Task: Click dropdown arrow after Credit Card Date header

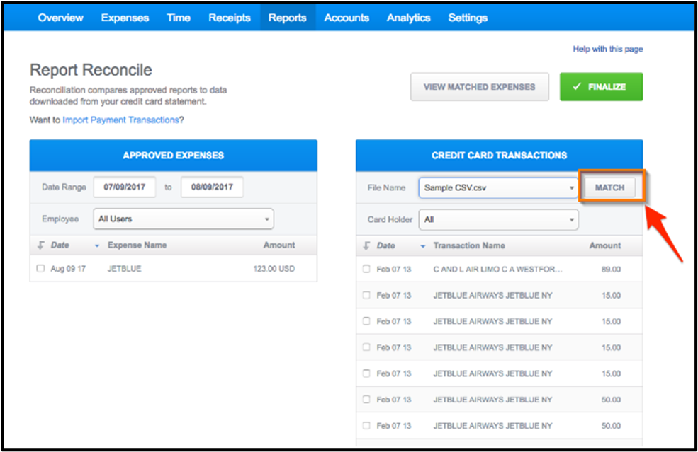Action: pyautogui.click(x=423, y=246)
